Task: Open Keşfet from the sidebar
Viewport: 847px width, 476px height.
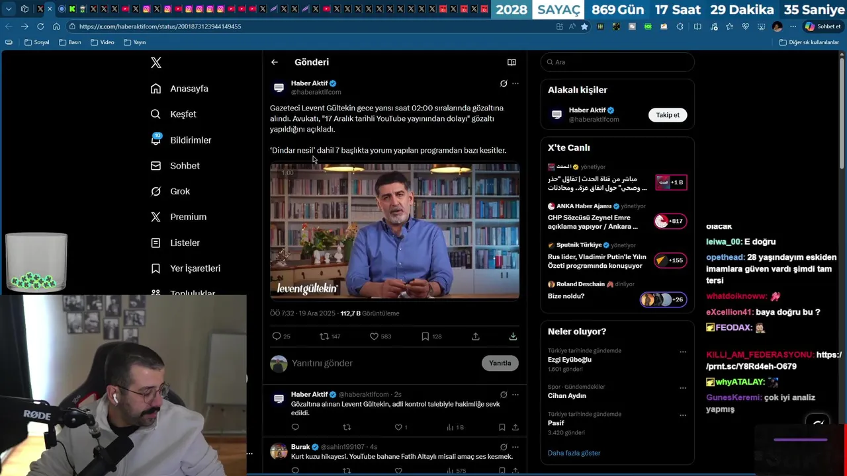Action: pyautogui.click(x=173, y=114)
